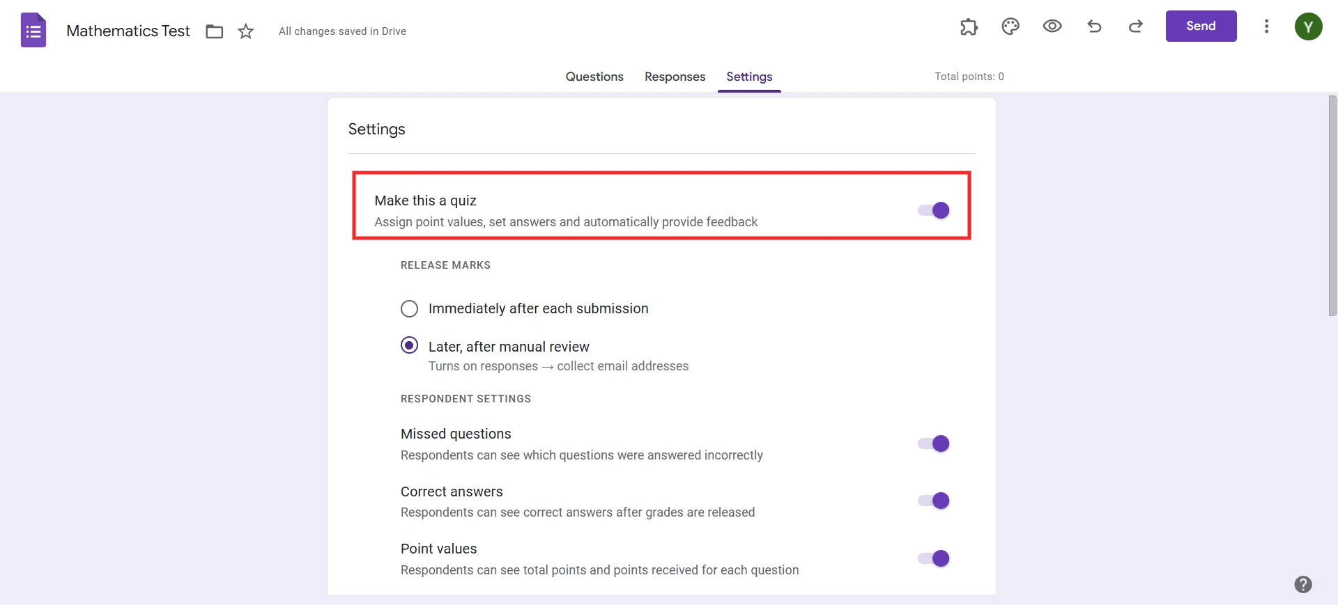Switch to the Questions tab

coord(594,77)
